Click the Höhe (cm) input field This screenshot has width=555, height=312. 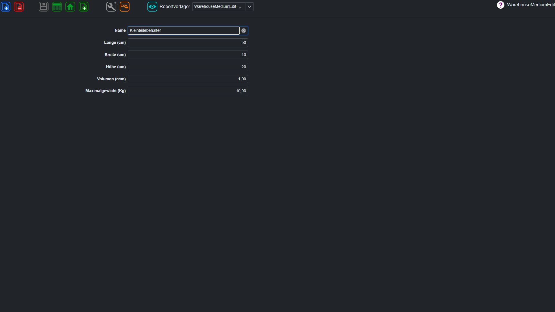[188, 67]
